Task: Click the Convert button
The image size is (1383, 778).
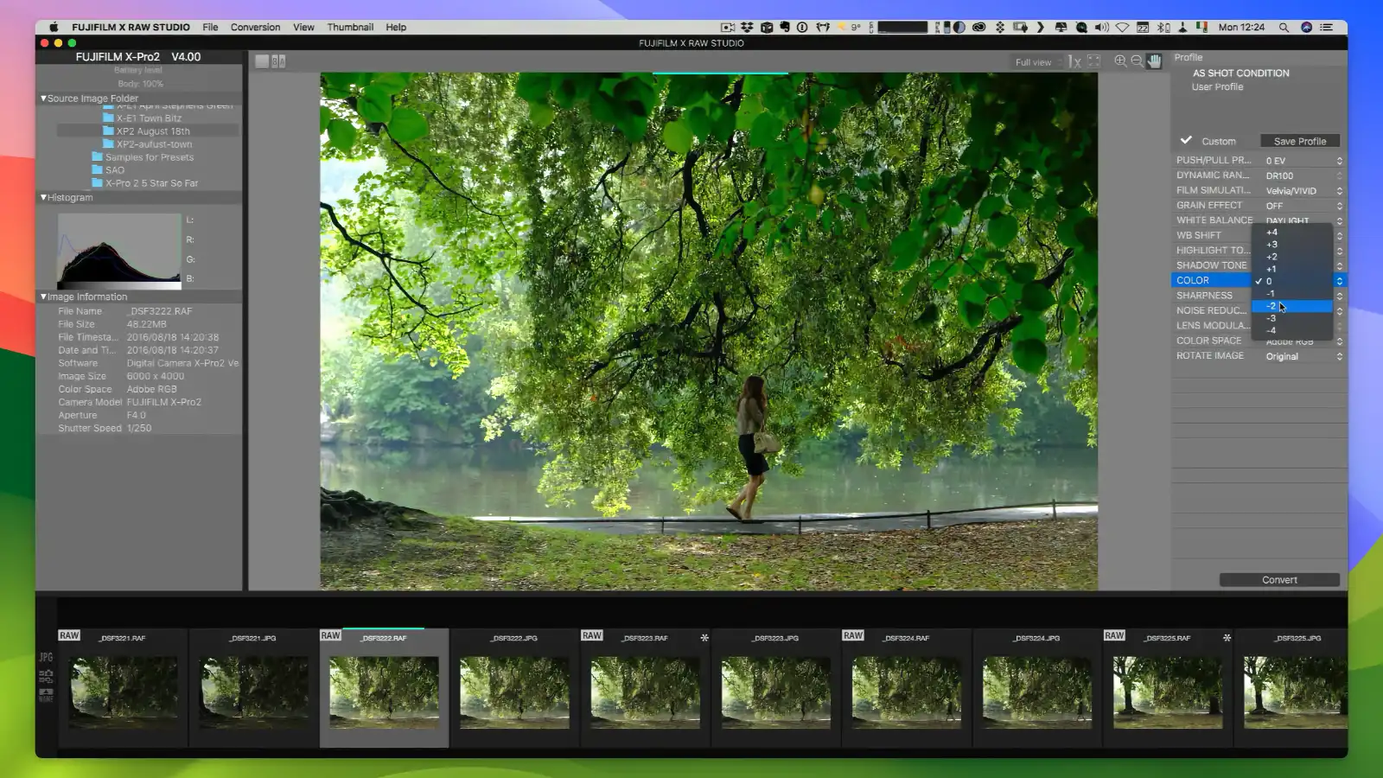Action: (1278, 579)
